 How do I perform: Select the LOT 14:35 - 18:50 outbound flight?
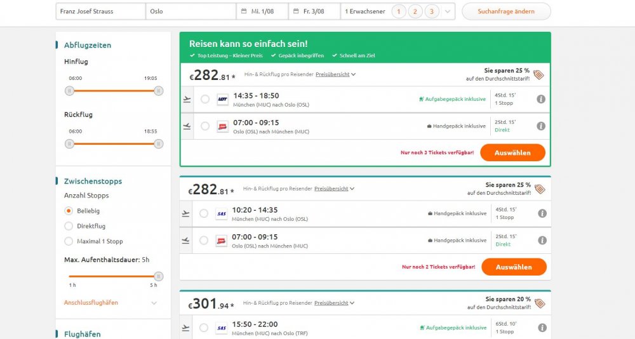pyautogui.click(x=205, y=99)
